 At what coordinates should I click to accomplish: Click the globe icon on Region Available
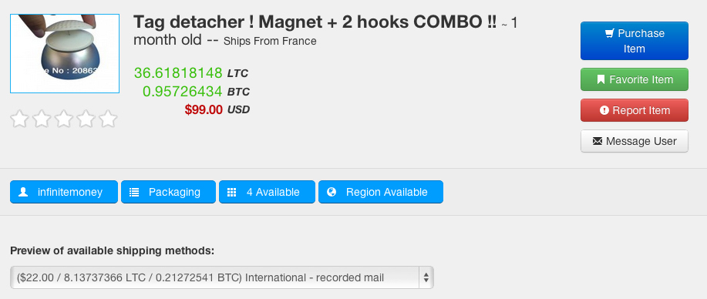[332, 192]
